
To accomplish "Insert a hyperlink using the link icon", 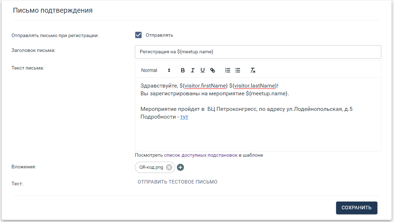I will click(x=213, y=70).
